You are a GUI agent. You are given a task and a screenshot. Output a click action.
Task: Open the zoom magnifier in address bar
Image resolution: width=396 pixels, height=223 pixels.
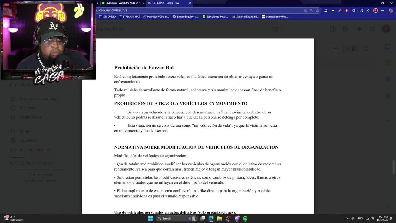click(x=311, y=11)
